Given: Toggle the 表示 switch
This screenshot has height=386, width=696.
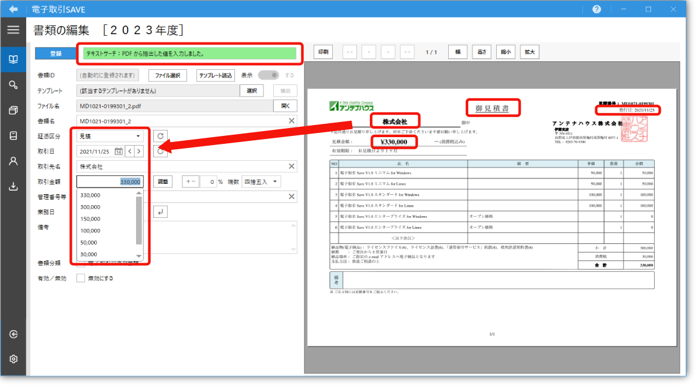Looking at the screenshot, I should [x=268, y=75].
